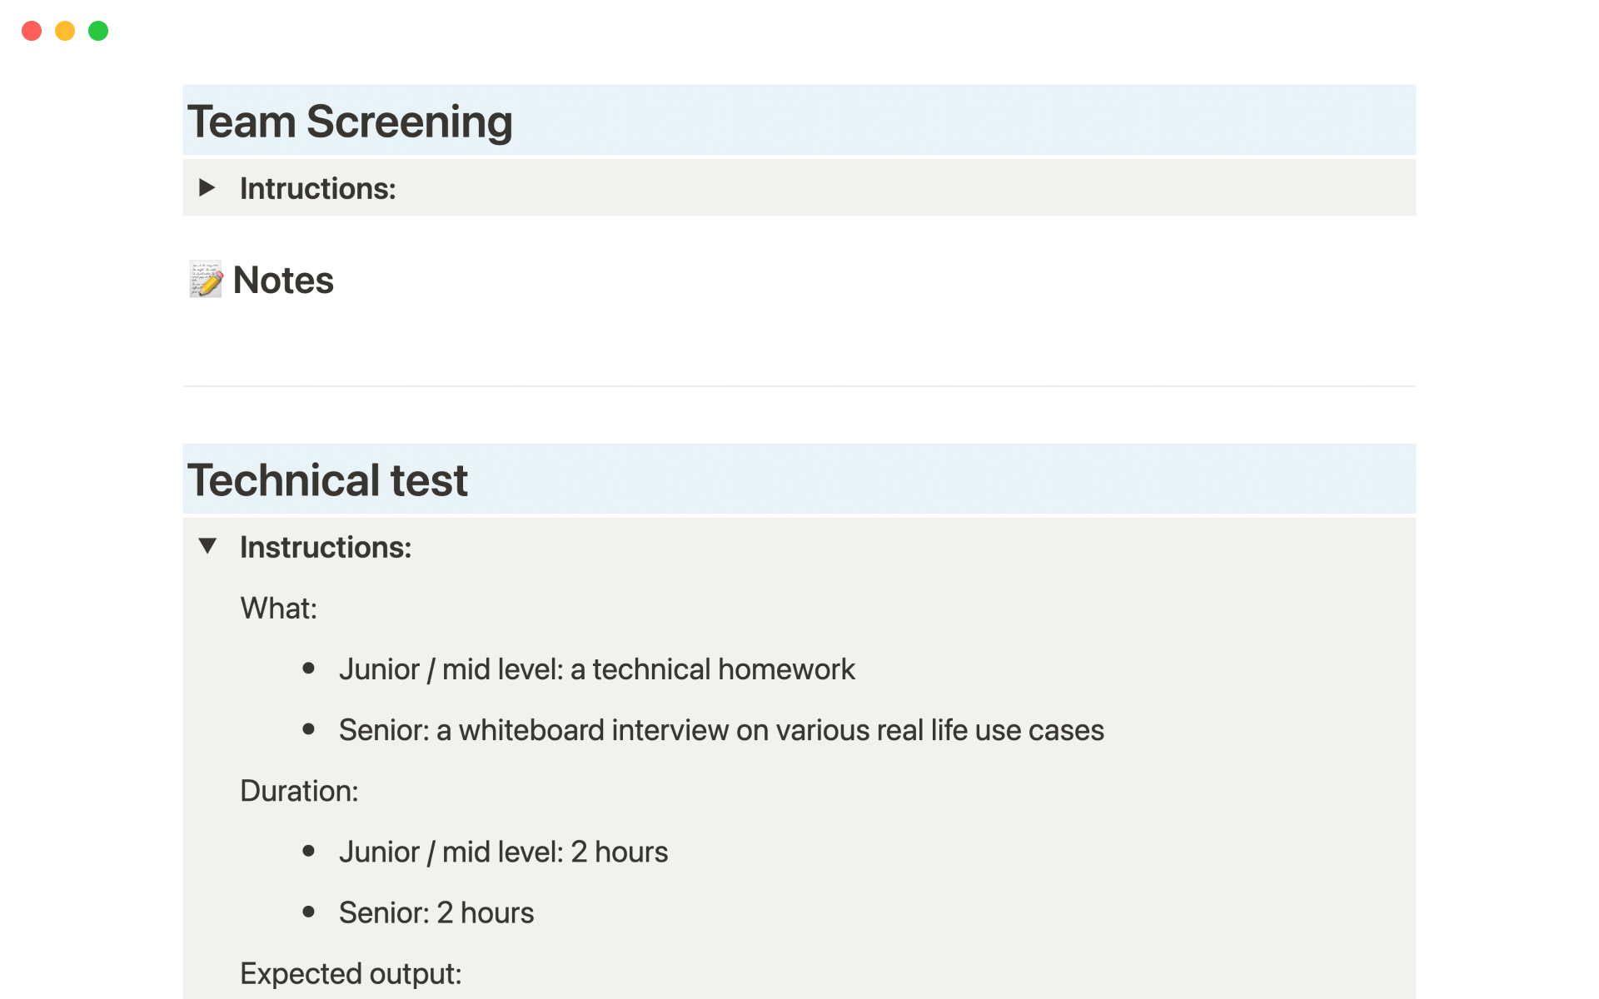The width and height of the screenshot is (1599, 999).
Task: Click on the Technical test heading
Action: pyautogui.click(x=327, y=480)
